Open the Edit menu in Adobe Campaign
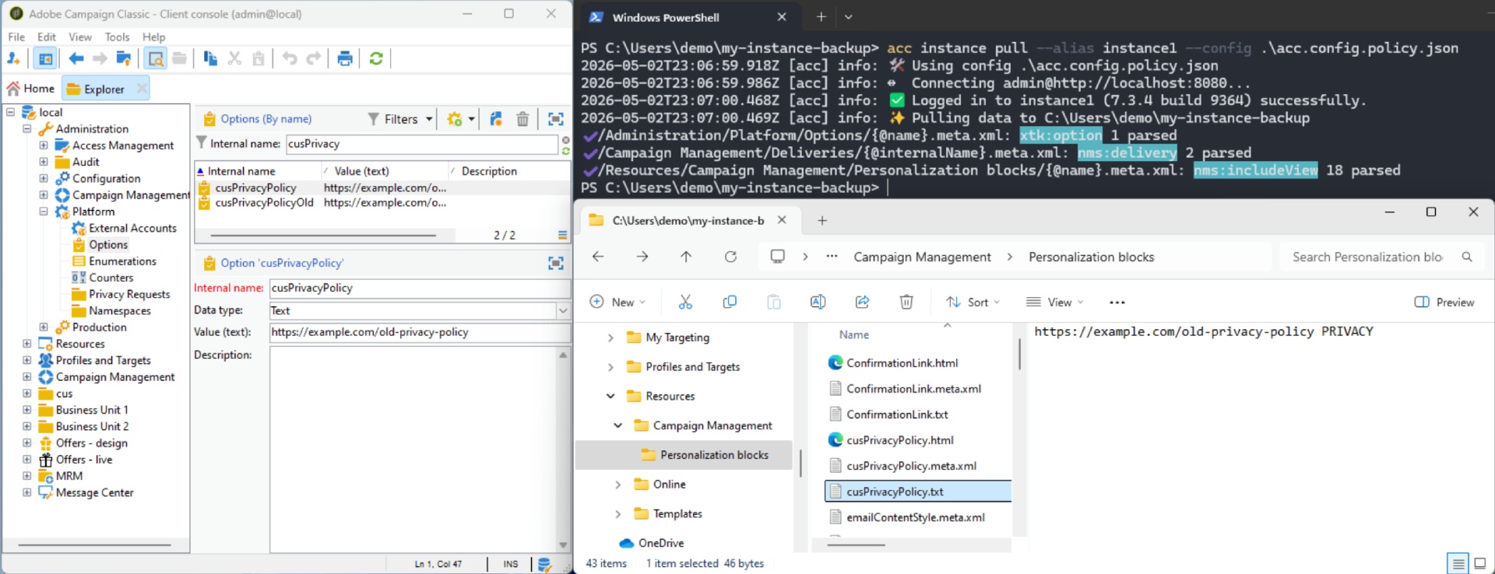 (x=47, y=37)
